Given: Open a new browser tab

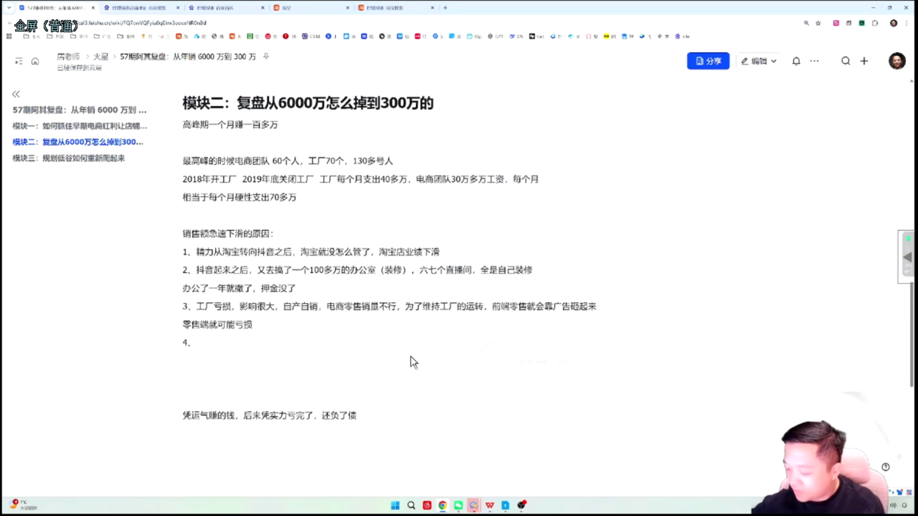Looking at the screenshot, I should (x=445, y=8).
